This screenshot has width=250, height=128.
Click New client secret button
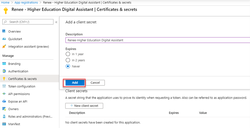(x=84, y=106)
